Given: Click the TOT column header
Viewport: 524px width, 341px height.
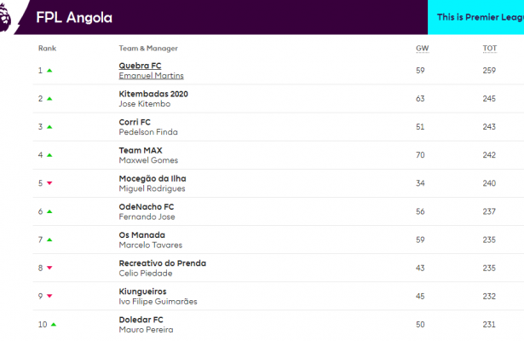Looking at the screenshot, I should click(490, 48).
